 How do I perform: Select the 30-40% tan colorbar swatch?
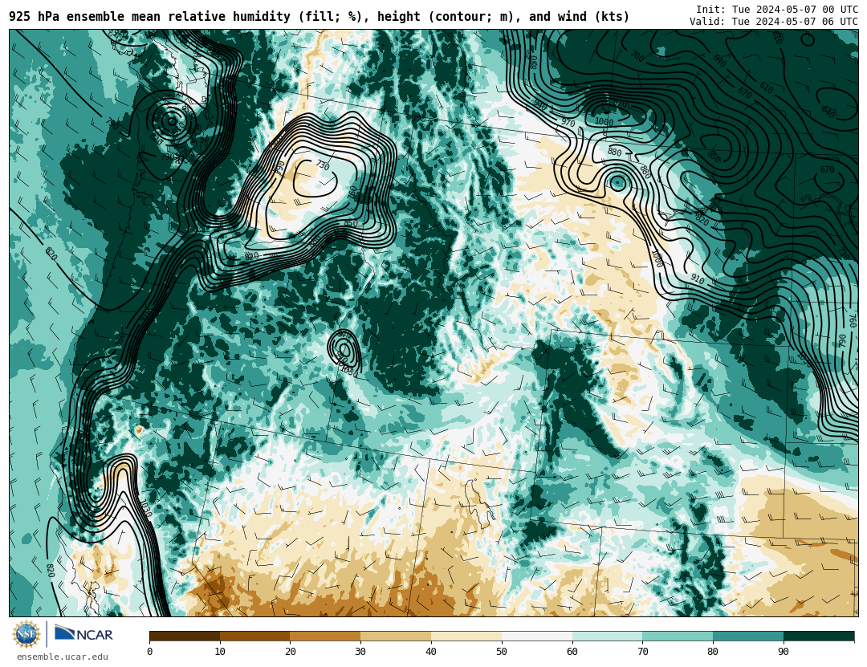point(396,636)
